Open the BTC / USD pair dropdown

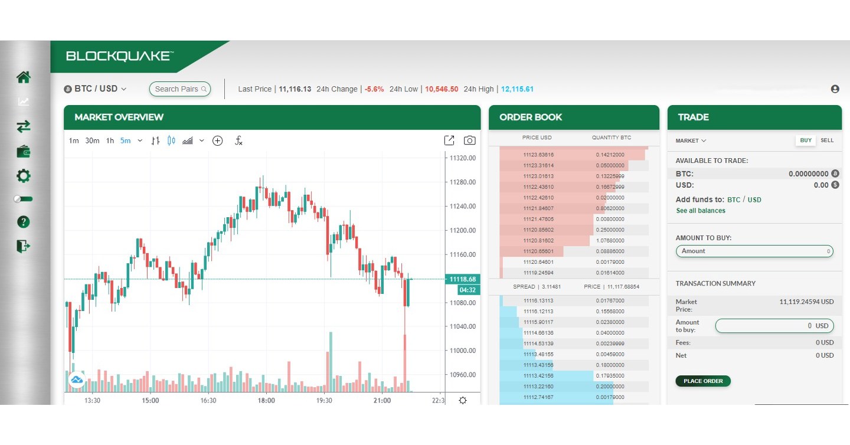coord(96,89)
